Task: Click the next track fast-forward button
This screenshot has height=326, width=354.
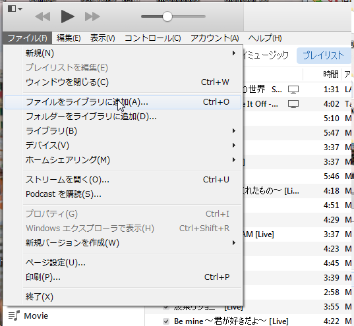Action: (x=92, y=16)
